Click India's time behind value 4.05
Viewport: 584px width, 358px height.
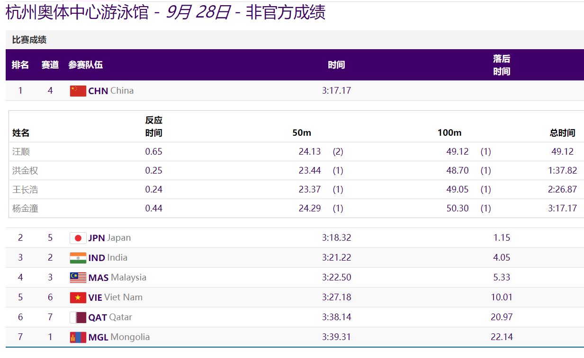[x=502, y=258]
